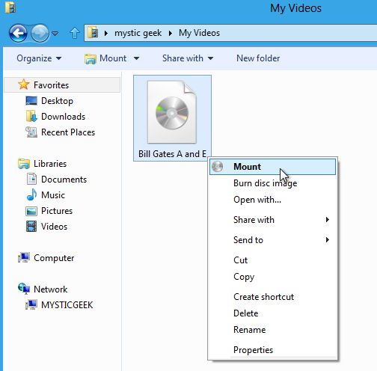Screen dimensions: 377x371
Task: Click the Recent Places icon
Action: 31,132
